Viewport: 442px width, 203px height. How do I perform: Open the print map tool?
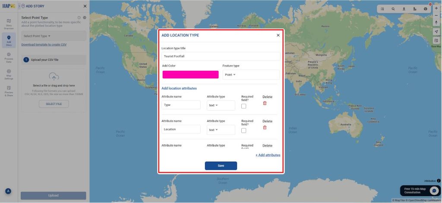pyautogui.click(x=425, y=9)
